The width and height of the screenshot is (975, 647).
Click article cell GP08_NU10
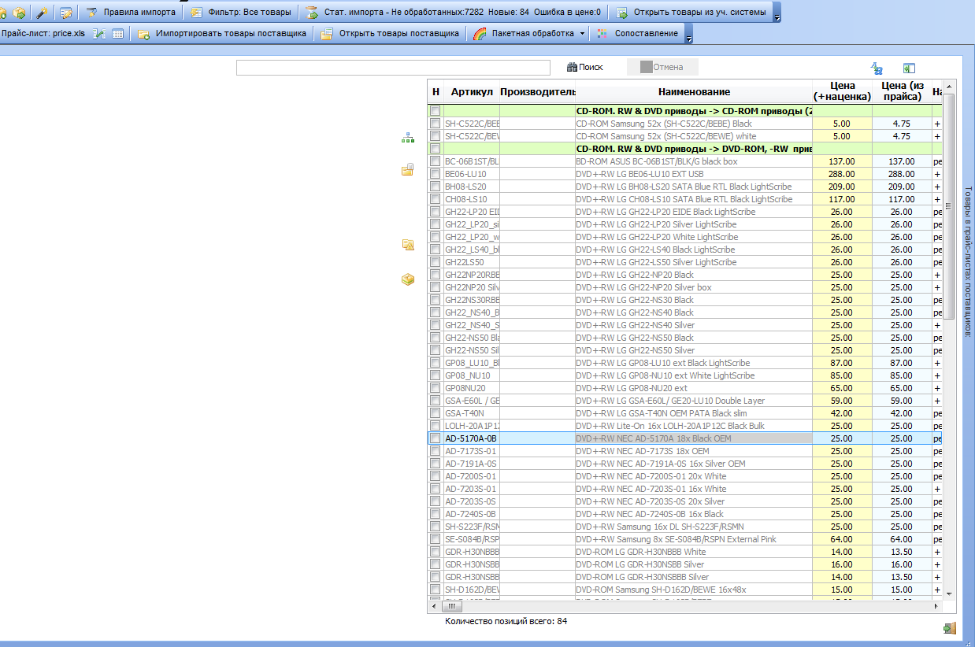472,375
